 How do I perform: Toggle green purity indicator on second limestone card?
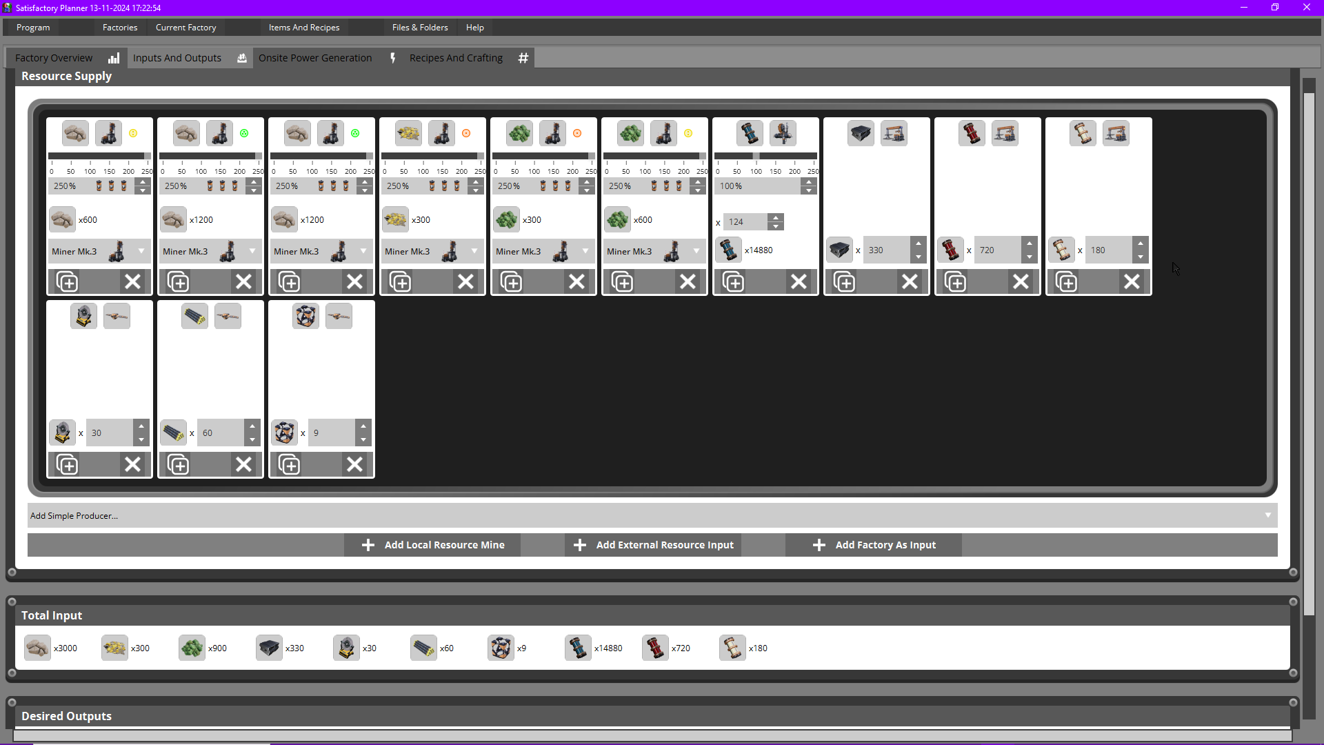[x=244, y=133]
